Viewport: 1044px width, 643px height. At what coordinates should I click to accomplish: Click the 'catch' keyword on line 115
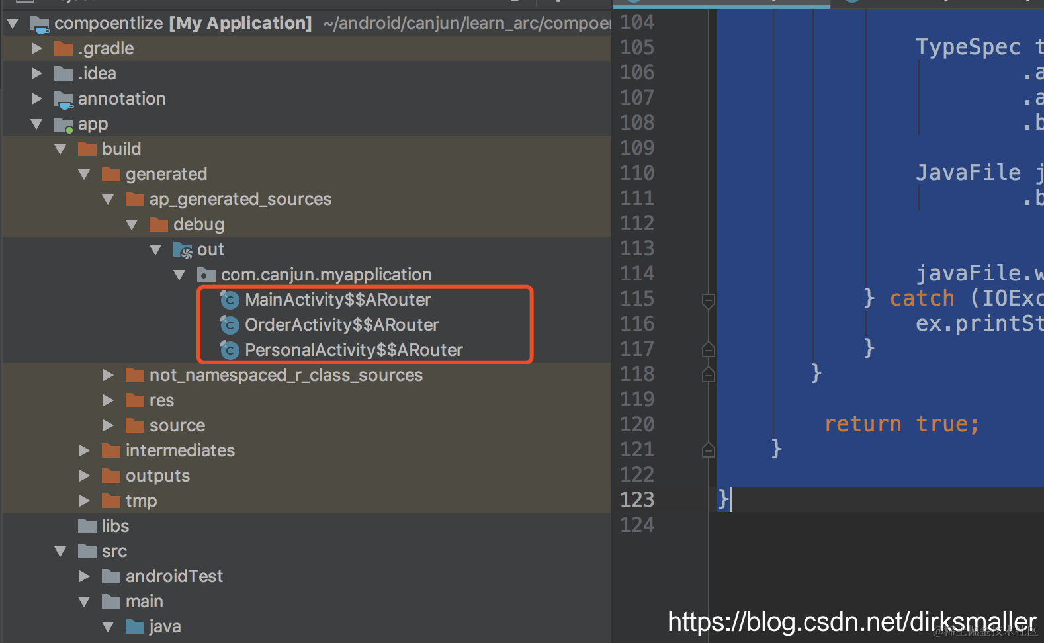[922, 298]
